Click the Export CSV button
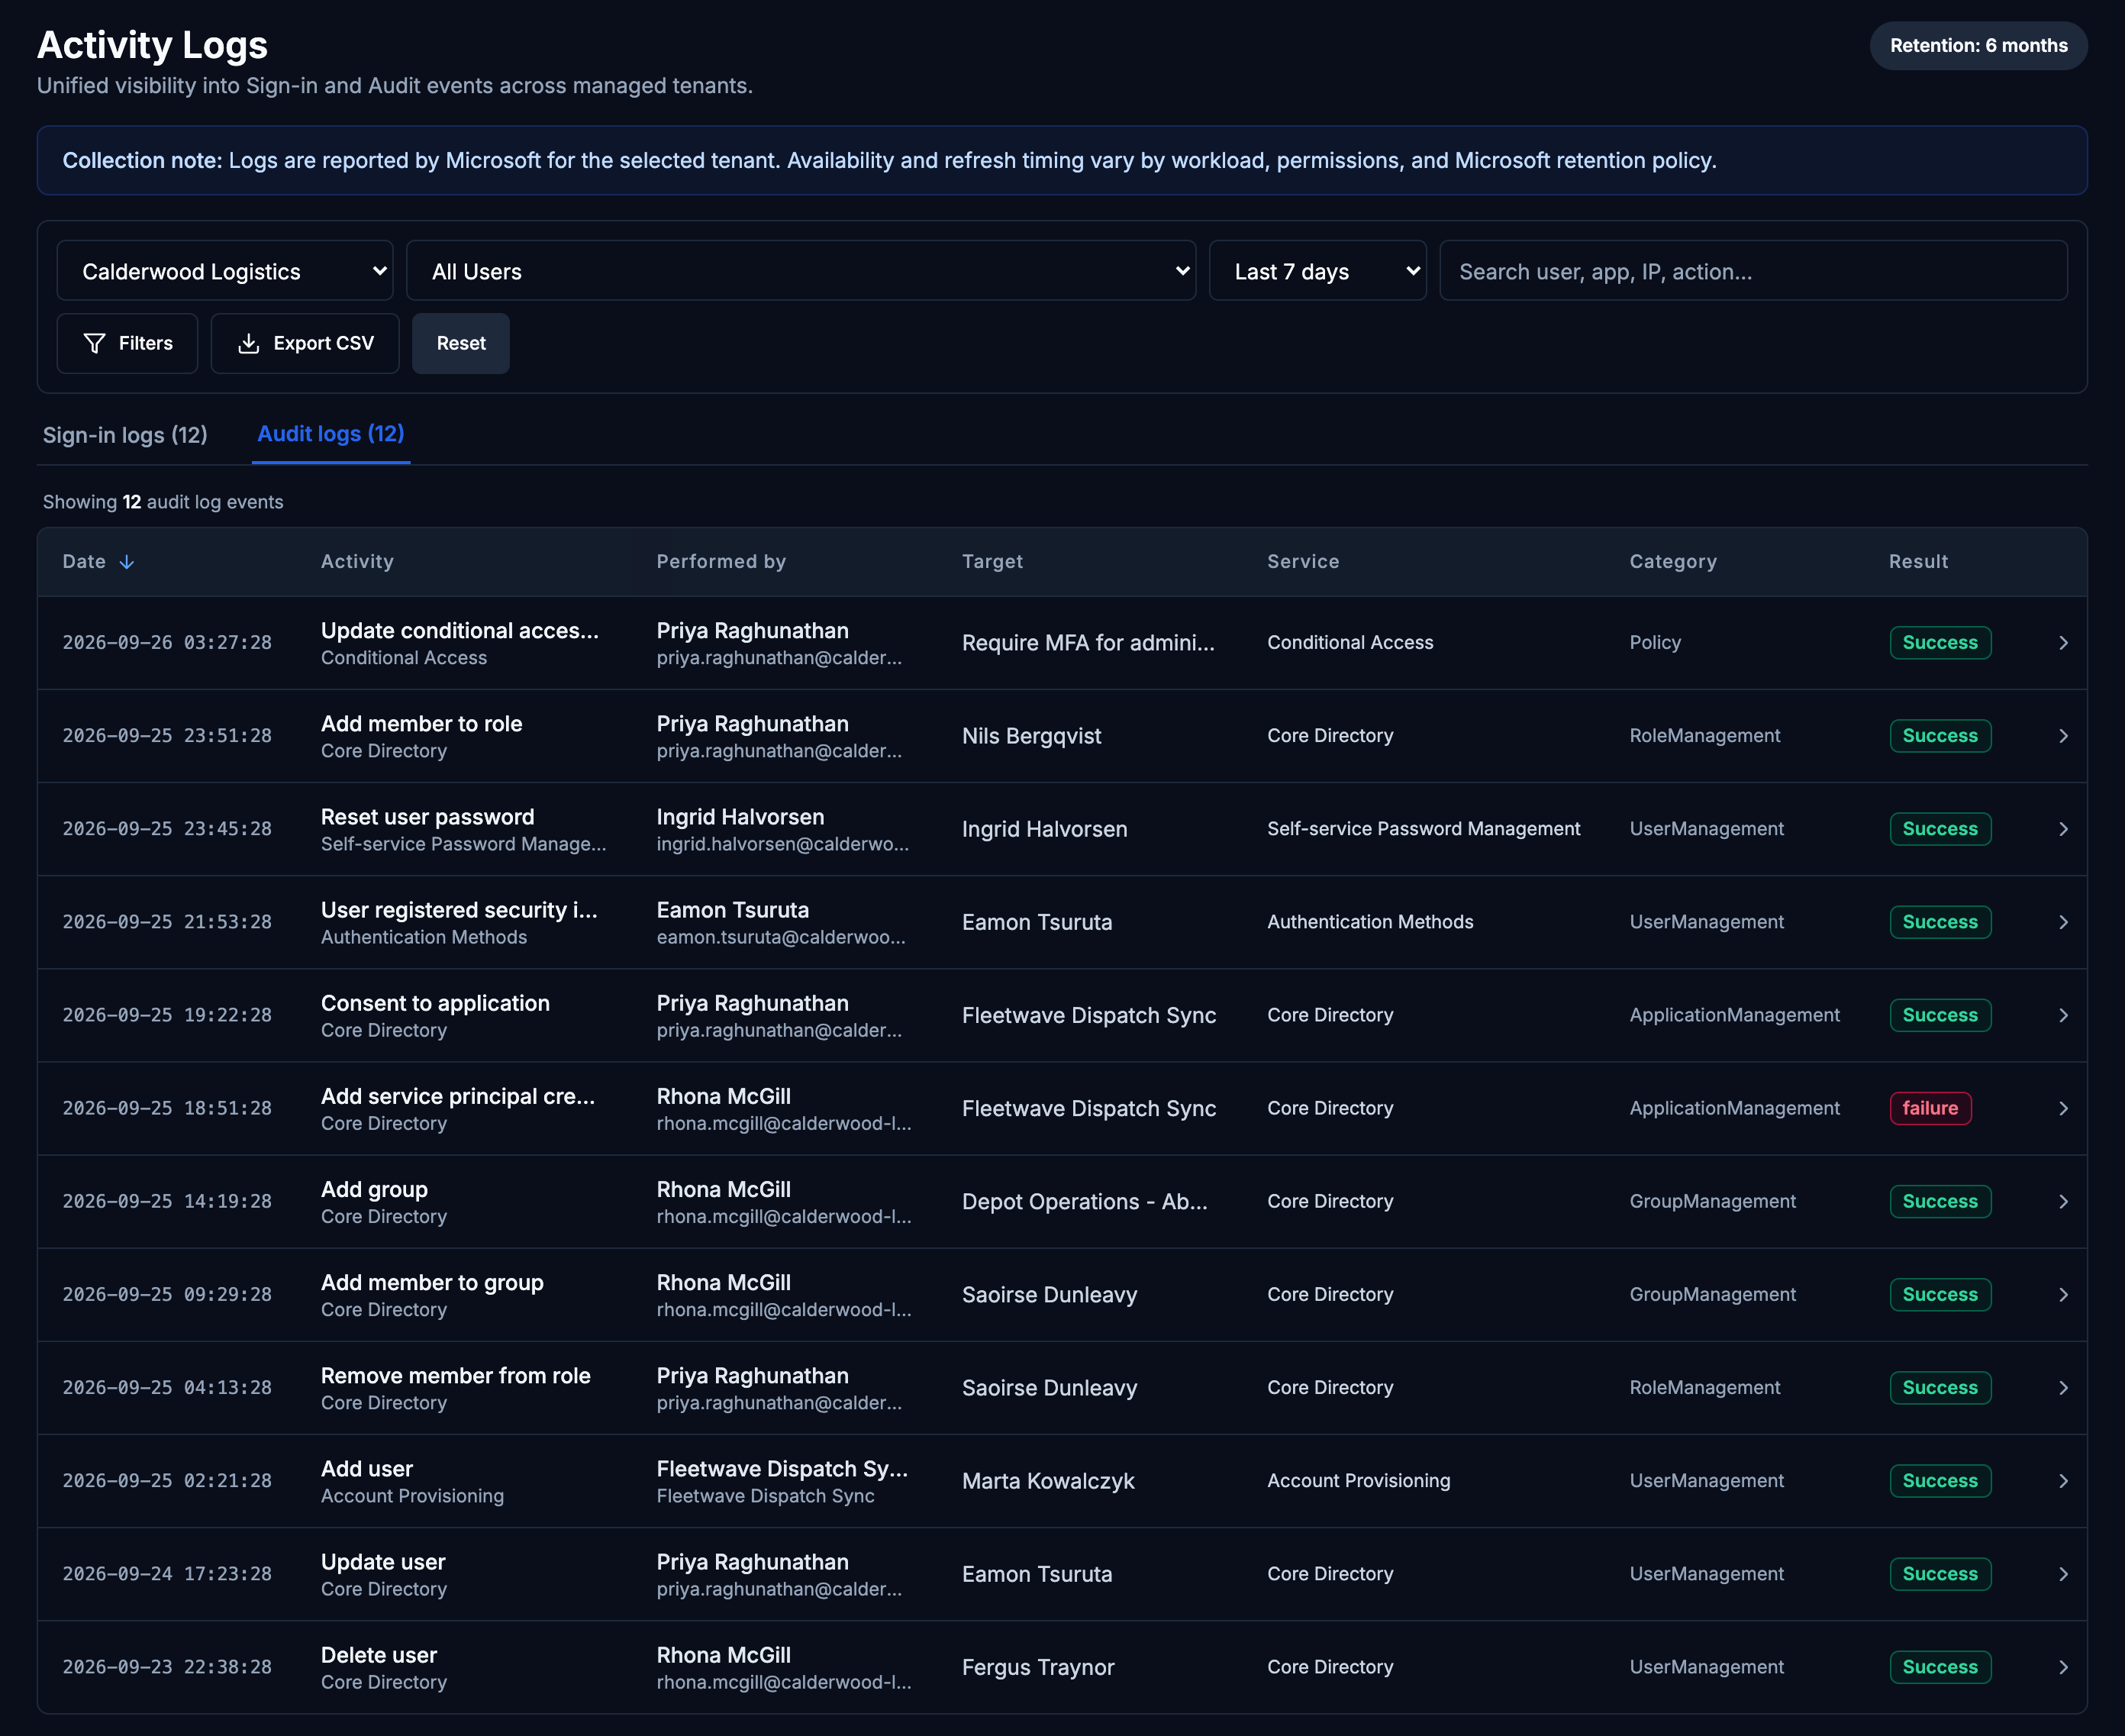Image resolution: width=2125 pixels, height=1736 pixels. pos(305,343)
